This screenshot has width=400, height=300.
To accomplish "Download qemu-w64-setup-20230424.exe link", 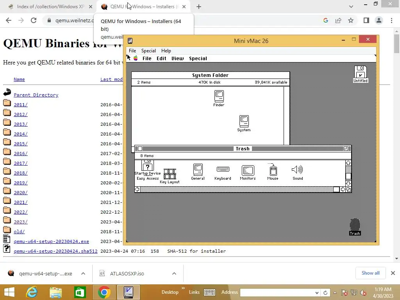I will (51, 241).
